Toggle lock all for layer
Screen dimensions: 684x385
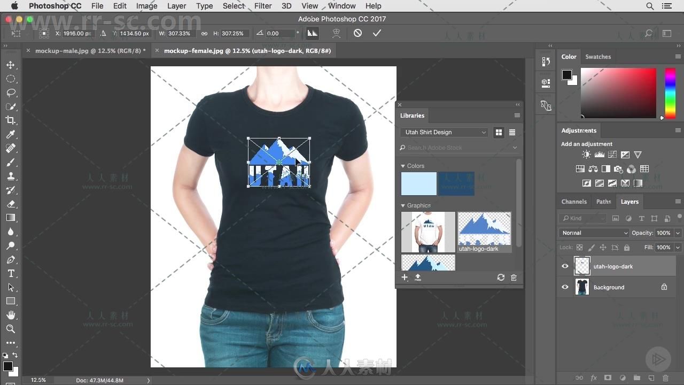click(x=626, y=248)
